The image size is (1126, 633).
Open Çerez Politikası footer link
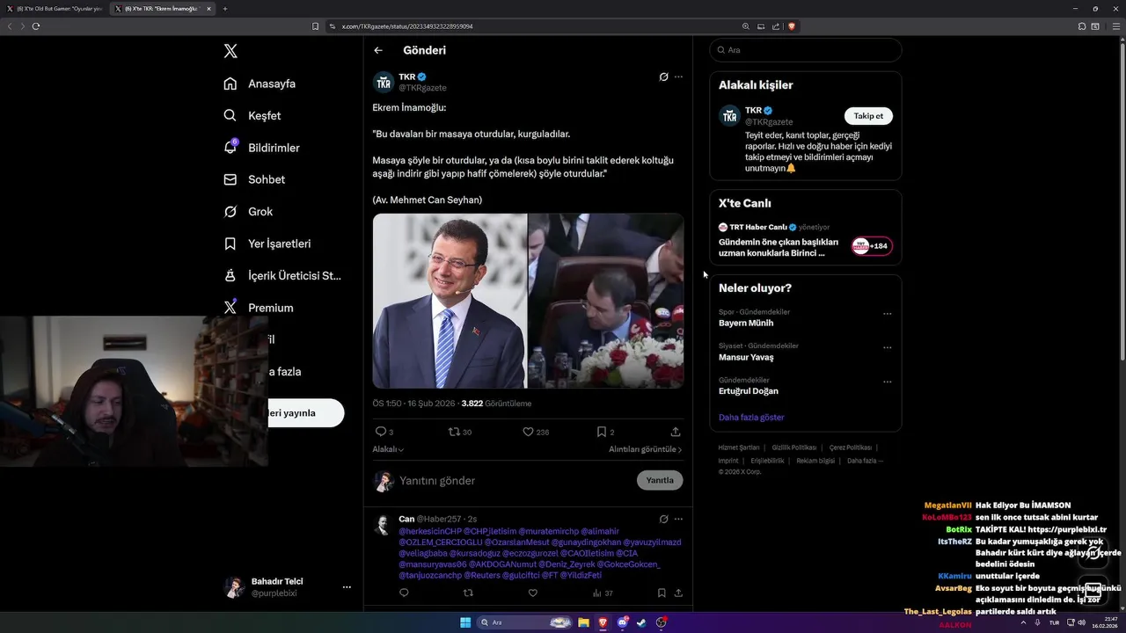(x=851, y=447)
